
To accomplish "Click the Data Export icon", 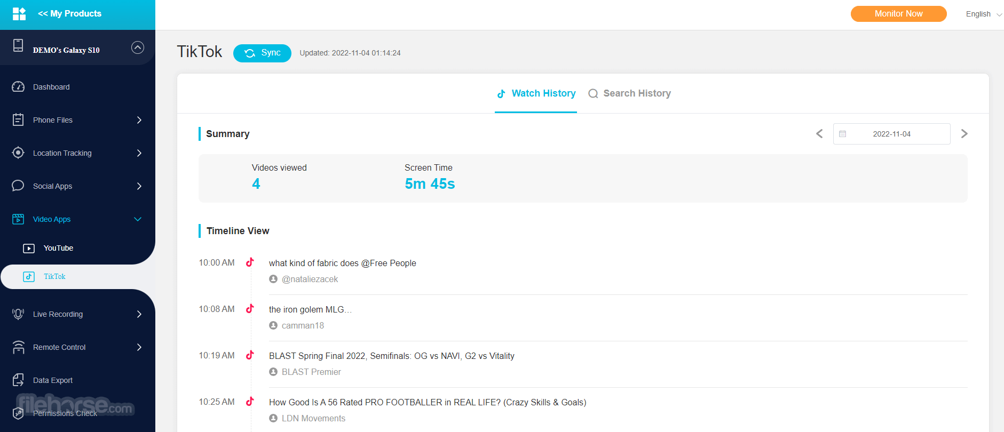I will [x=18, y=380].
